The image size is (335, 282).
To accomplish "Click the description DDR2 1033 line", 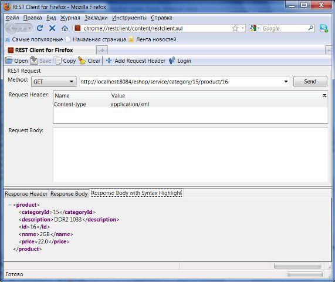I will click(x=69, y=220).
